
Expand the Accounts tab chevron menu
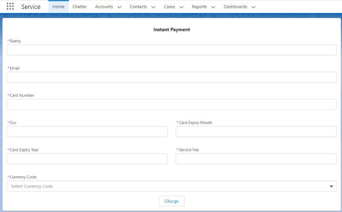120,7
